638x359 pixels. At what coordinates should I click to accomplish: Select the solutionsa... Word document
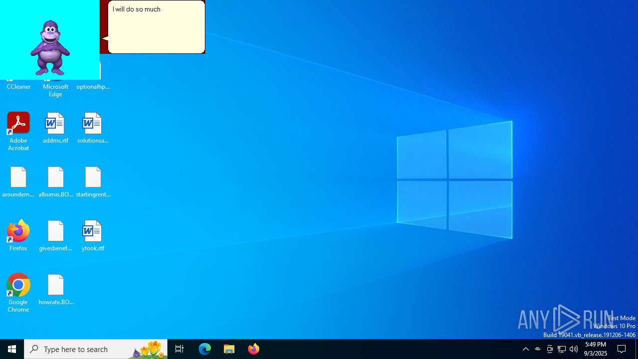click(93, 128)
